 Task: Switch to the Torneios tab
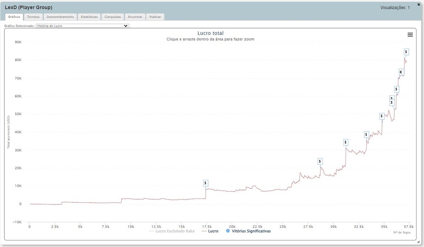pyautogui.click(x=33, y=17)
